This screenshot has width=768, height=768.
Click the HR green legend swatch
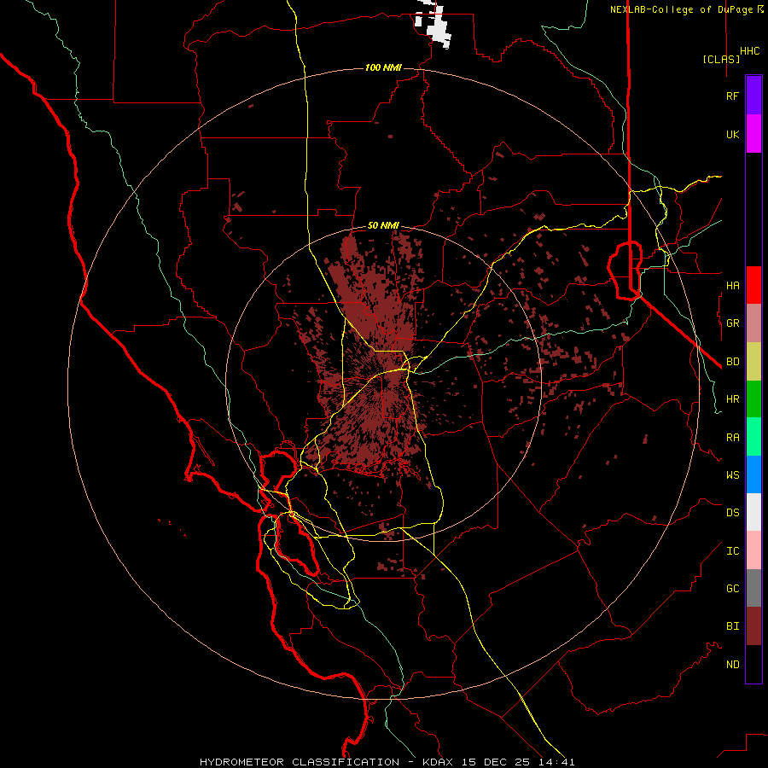click(x=753, y=399)
